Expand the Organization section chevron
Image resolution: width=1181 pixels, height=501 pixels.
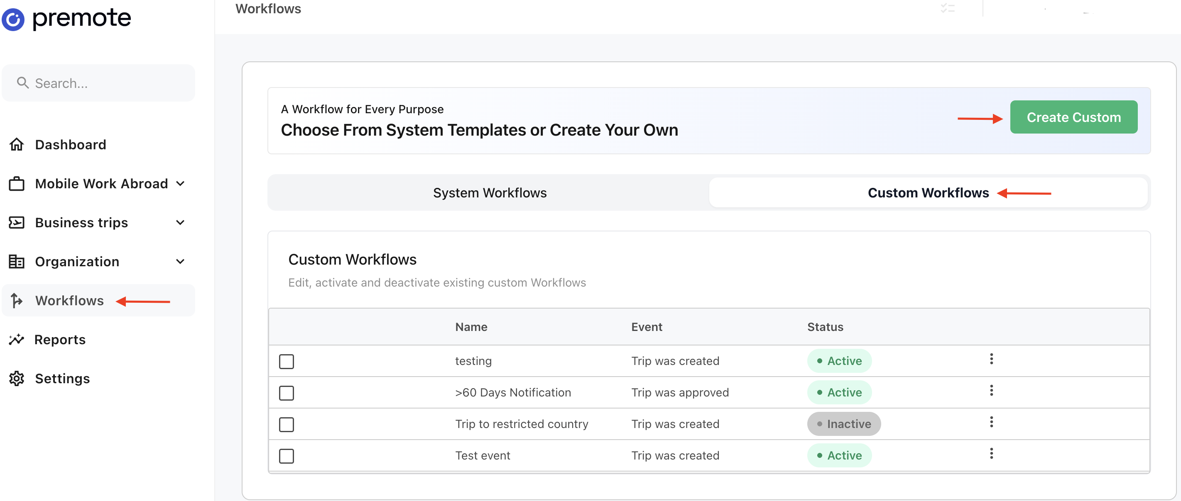pos(181,262)
